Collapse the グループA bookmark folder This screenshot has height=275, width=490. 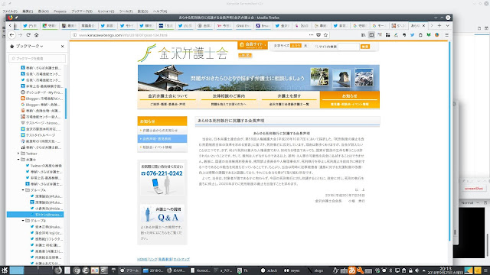tap(23, 190)
